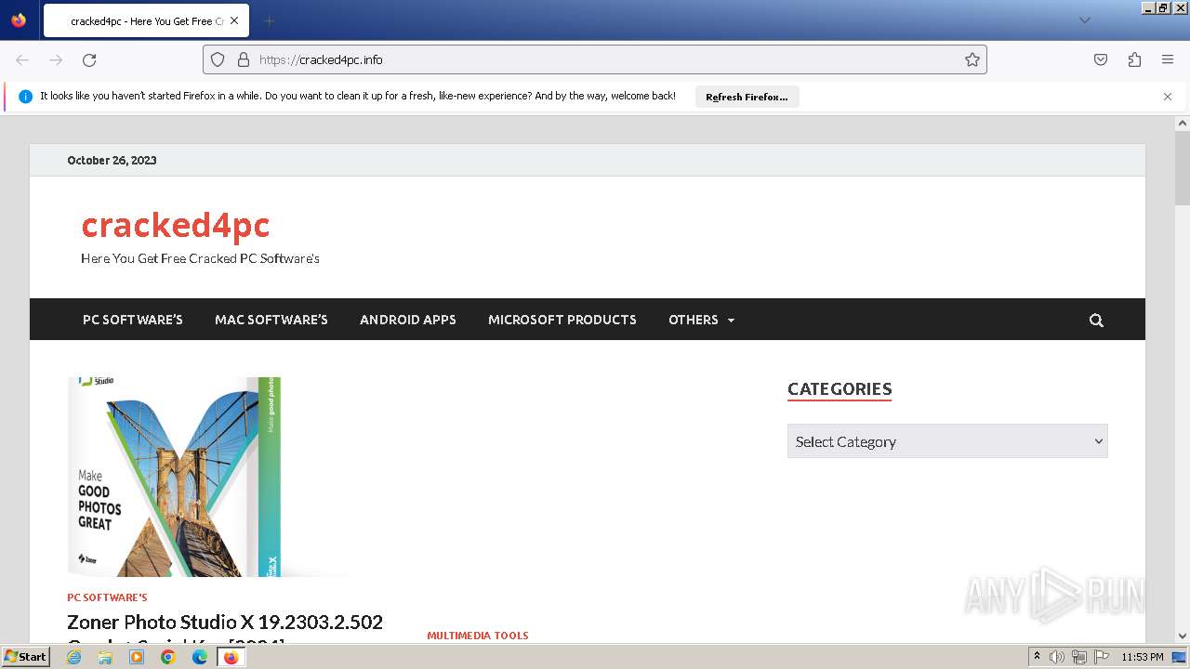Open the list all tabs chevron

click(x=1084, y=20)
